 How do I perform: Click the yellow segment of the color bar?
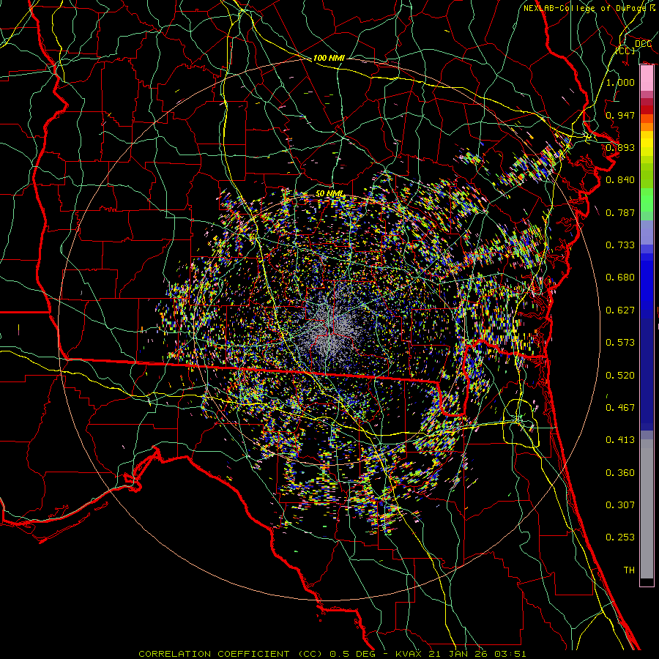click(647, 144)
